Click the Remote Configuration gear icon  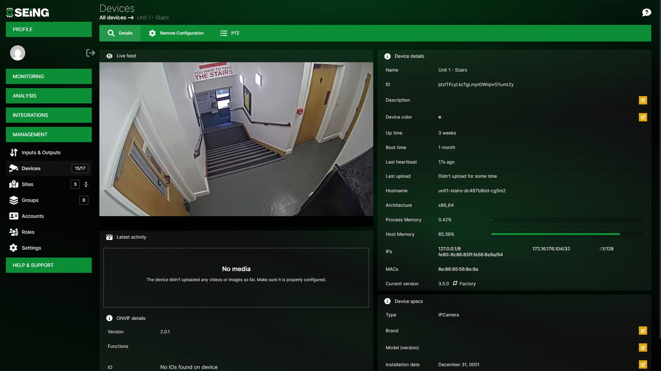152,33
